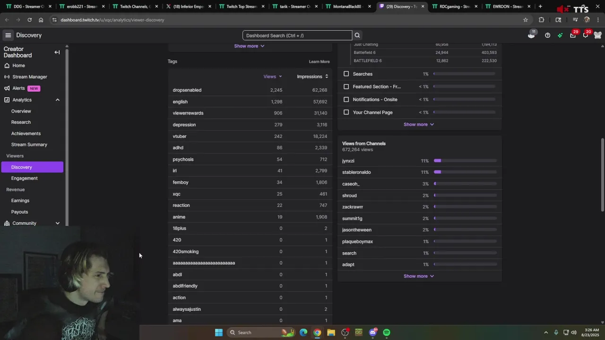Open the inbox with 29 badge
The image size is (605, 340).
(573, 35)
